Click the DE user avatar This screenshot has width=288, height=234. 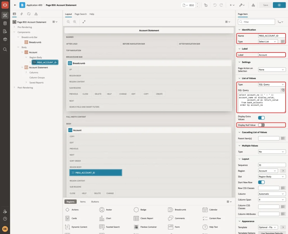tap(5, 229)
